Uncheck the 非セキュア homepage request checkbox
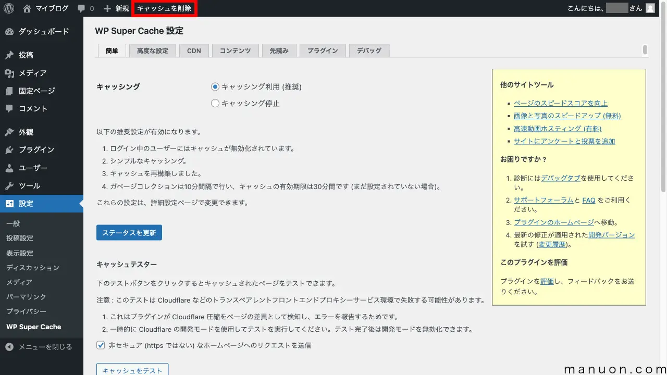667x375 pixels. [100, 345]
